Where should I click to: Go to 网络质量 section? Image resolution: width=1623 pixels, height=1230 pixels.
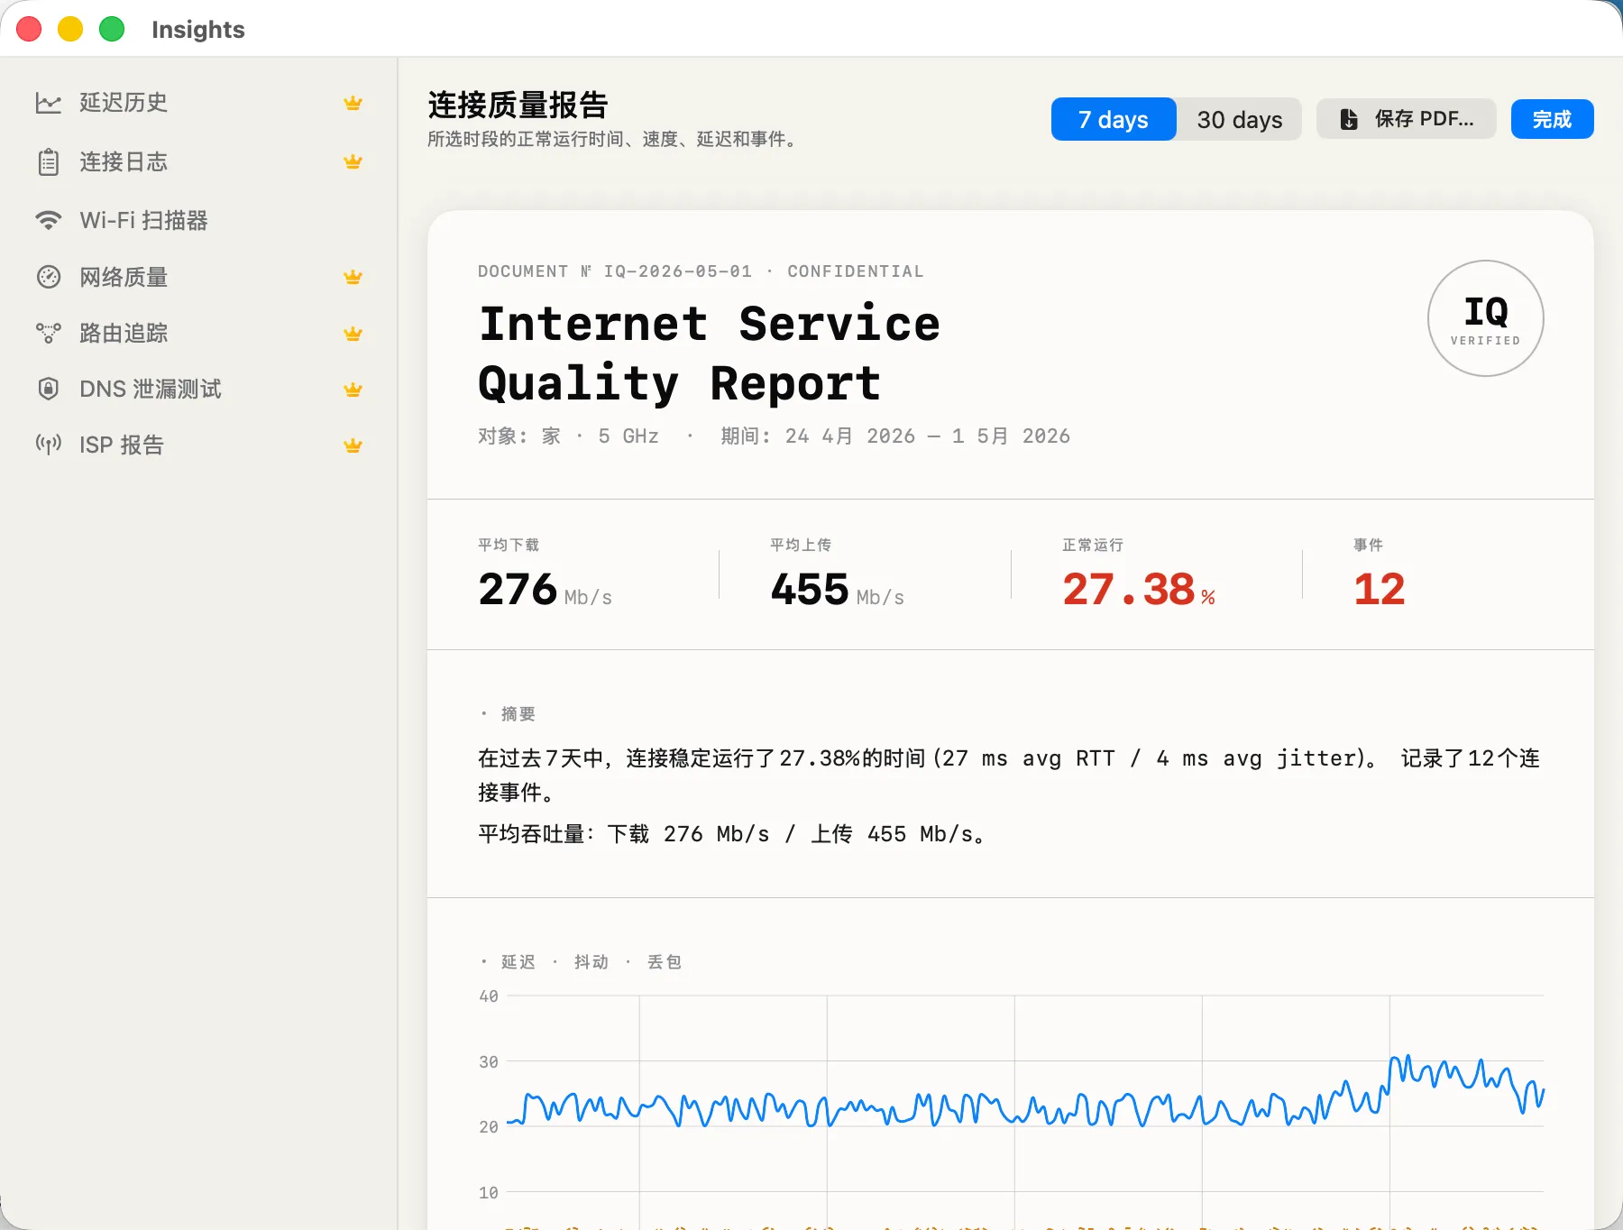(198, 277)
